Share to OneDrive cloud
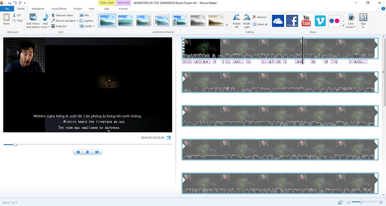 278,21
